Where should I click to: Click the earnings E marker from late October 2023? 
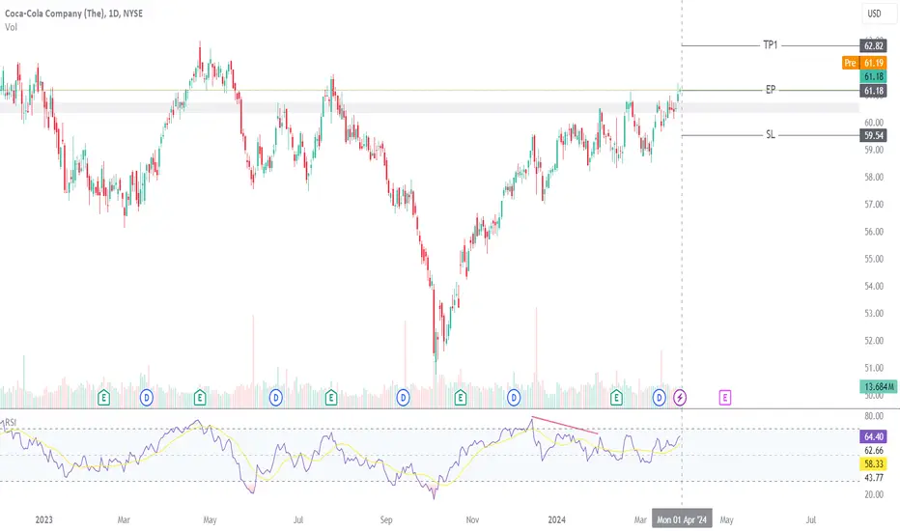point(461,397)
